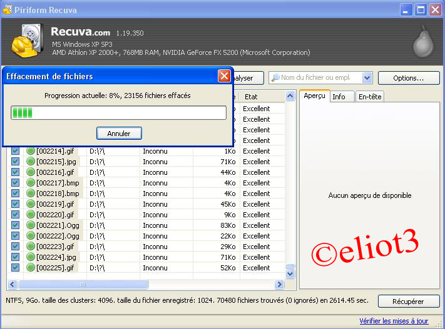The height and width of the screenshot is (329, 445).
Task: Click the magnifier icon in filename search box
Action: pyautogui.click(x=275, y=78)
